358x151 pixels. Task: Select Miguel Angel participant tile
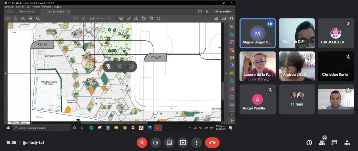coord(257,33)
